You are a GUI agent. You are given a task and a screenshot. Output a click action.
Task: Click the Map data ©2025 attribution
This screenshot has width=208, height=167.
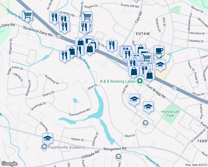click(x=196, y=165)
